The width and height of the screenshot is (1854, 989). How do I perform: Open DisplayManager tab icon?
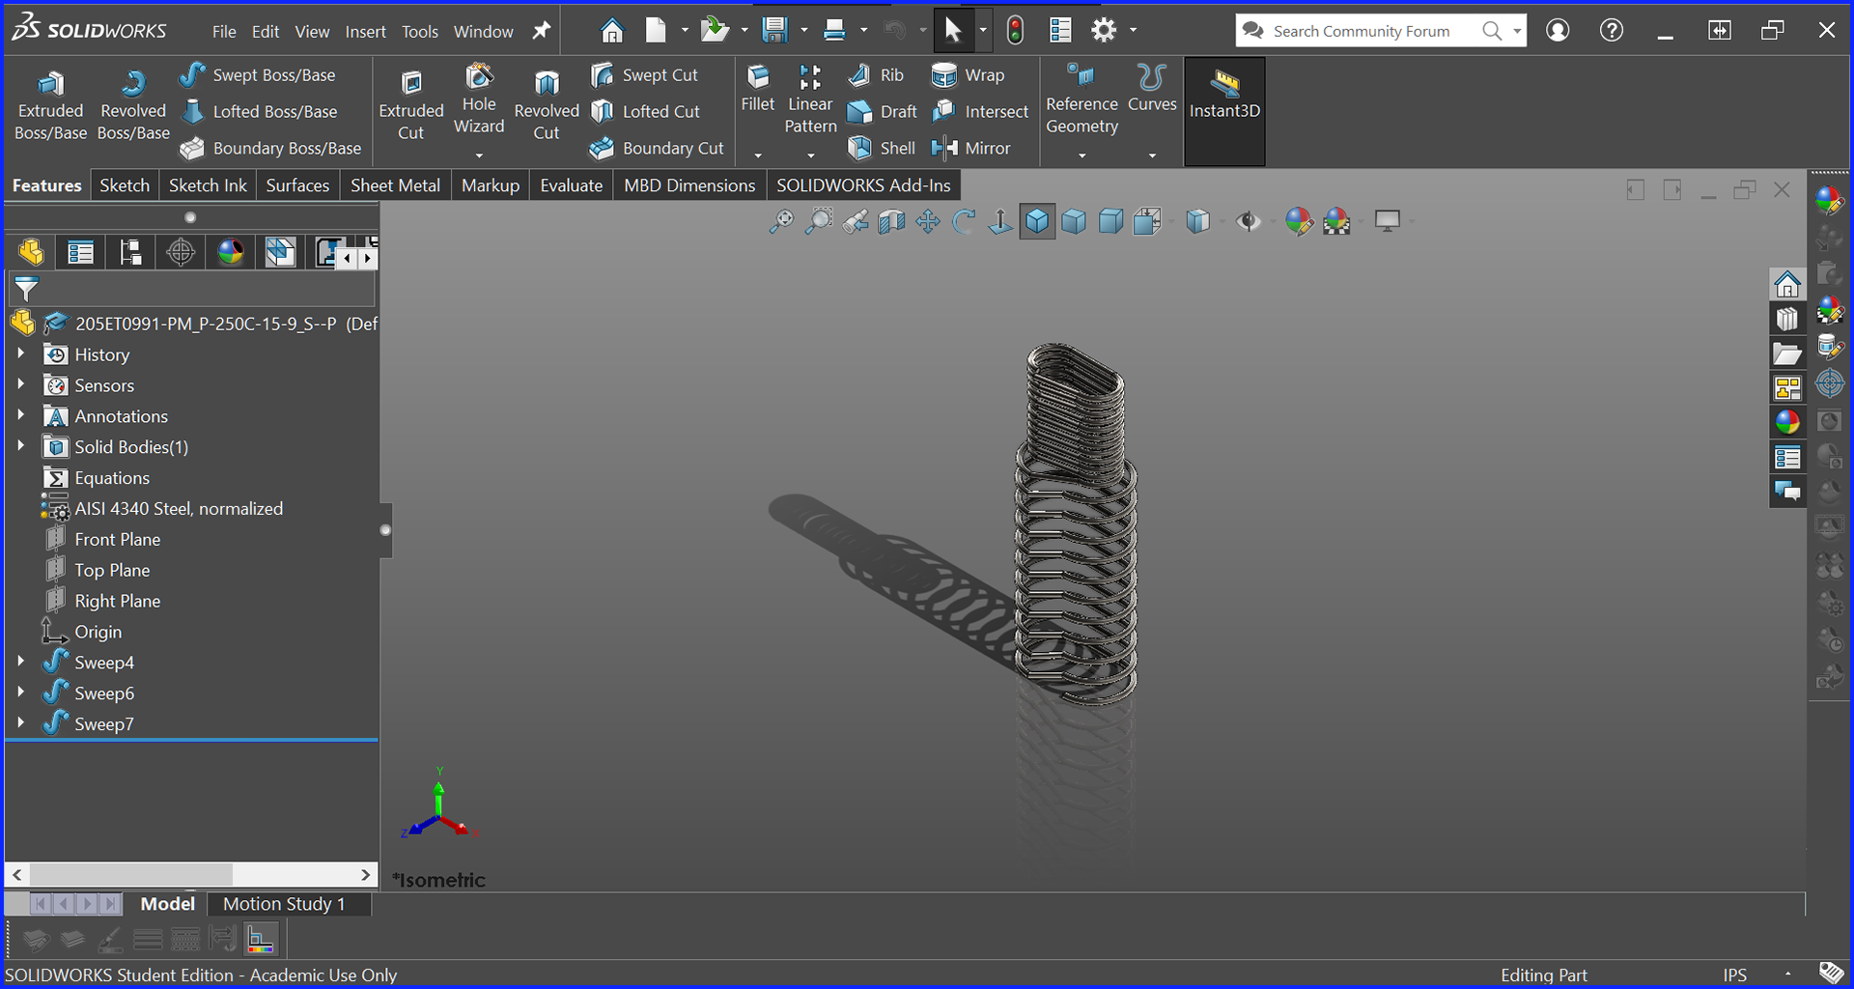pos(231,253)
